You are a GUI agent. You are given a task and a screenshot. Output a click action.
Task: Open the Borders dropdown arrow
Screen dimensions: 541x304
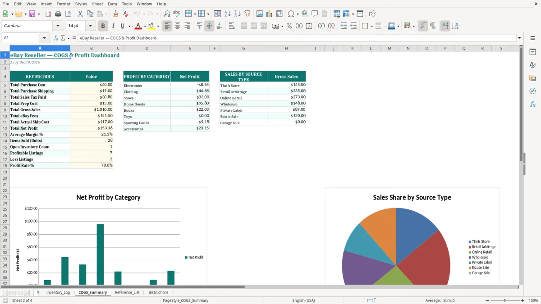(371, 26)
